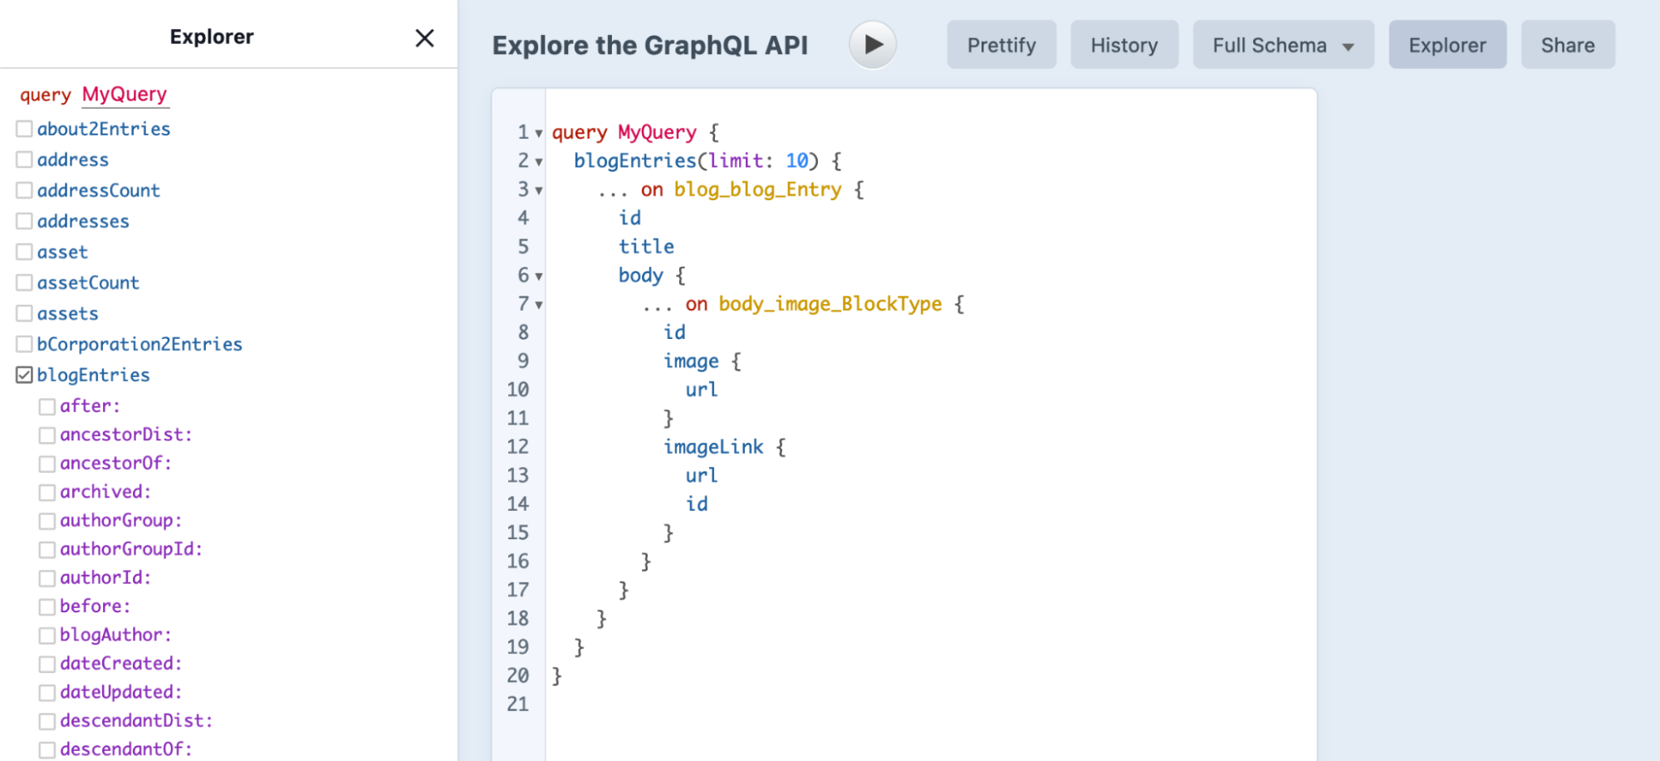Check the ancestorOf: argument

pyautogui.click(x=47, y=464)
